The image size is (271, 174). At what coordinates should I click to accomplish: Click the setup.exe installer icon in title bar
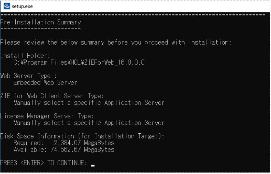tap(5, 6)
